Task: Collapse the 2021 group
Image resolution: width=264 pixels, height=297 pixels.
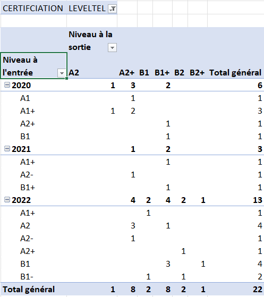Action: (x=7, y=149)
